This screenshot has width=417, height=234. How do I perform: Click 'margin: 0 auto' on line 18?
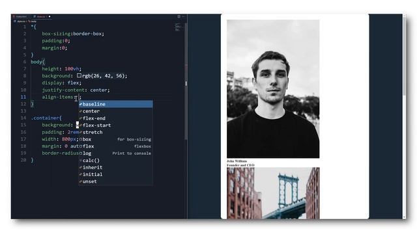pos(61,146)
